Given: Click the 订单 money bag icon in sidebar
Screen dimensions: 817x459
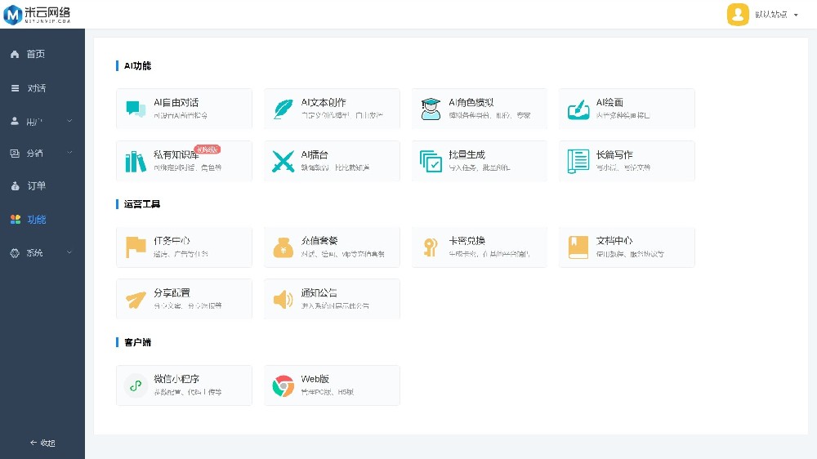Looking at the screenshot, I should click(15, 185).
